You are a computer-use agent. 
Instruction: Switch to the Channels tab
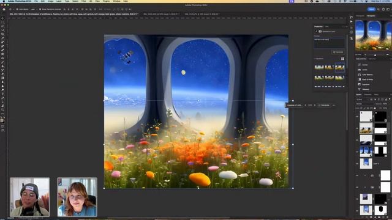point(367,95)
